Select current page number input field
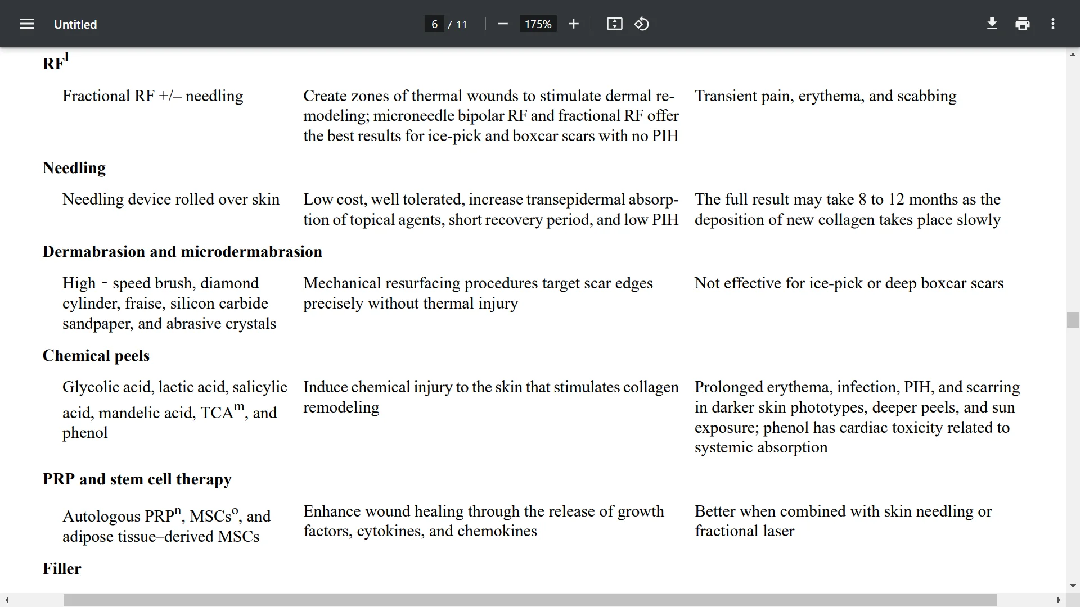The width and height of the screenshot is (1080, 607). (x=435, y=24)
